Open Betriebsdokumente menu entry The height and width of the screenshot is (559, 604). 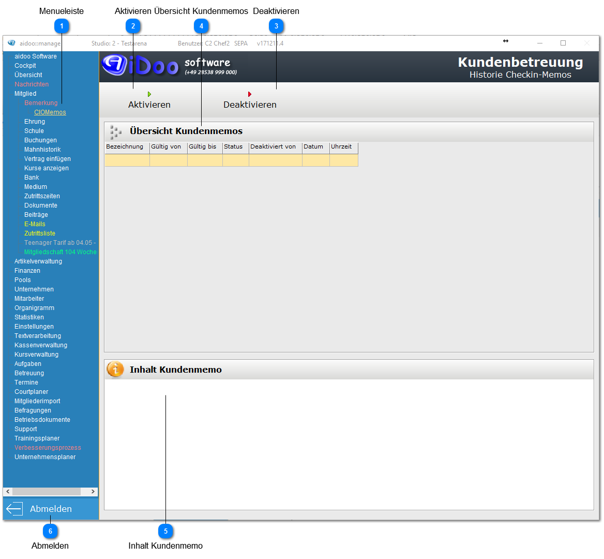click(x=42, y=420)
